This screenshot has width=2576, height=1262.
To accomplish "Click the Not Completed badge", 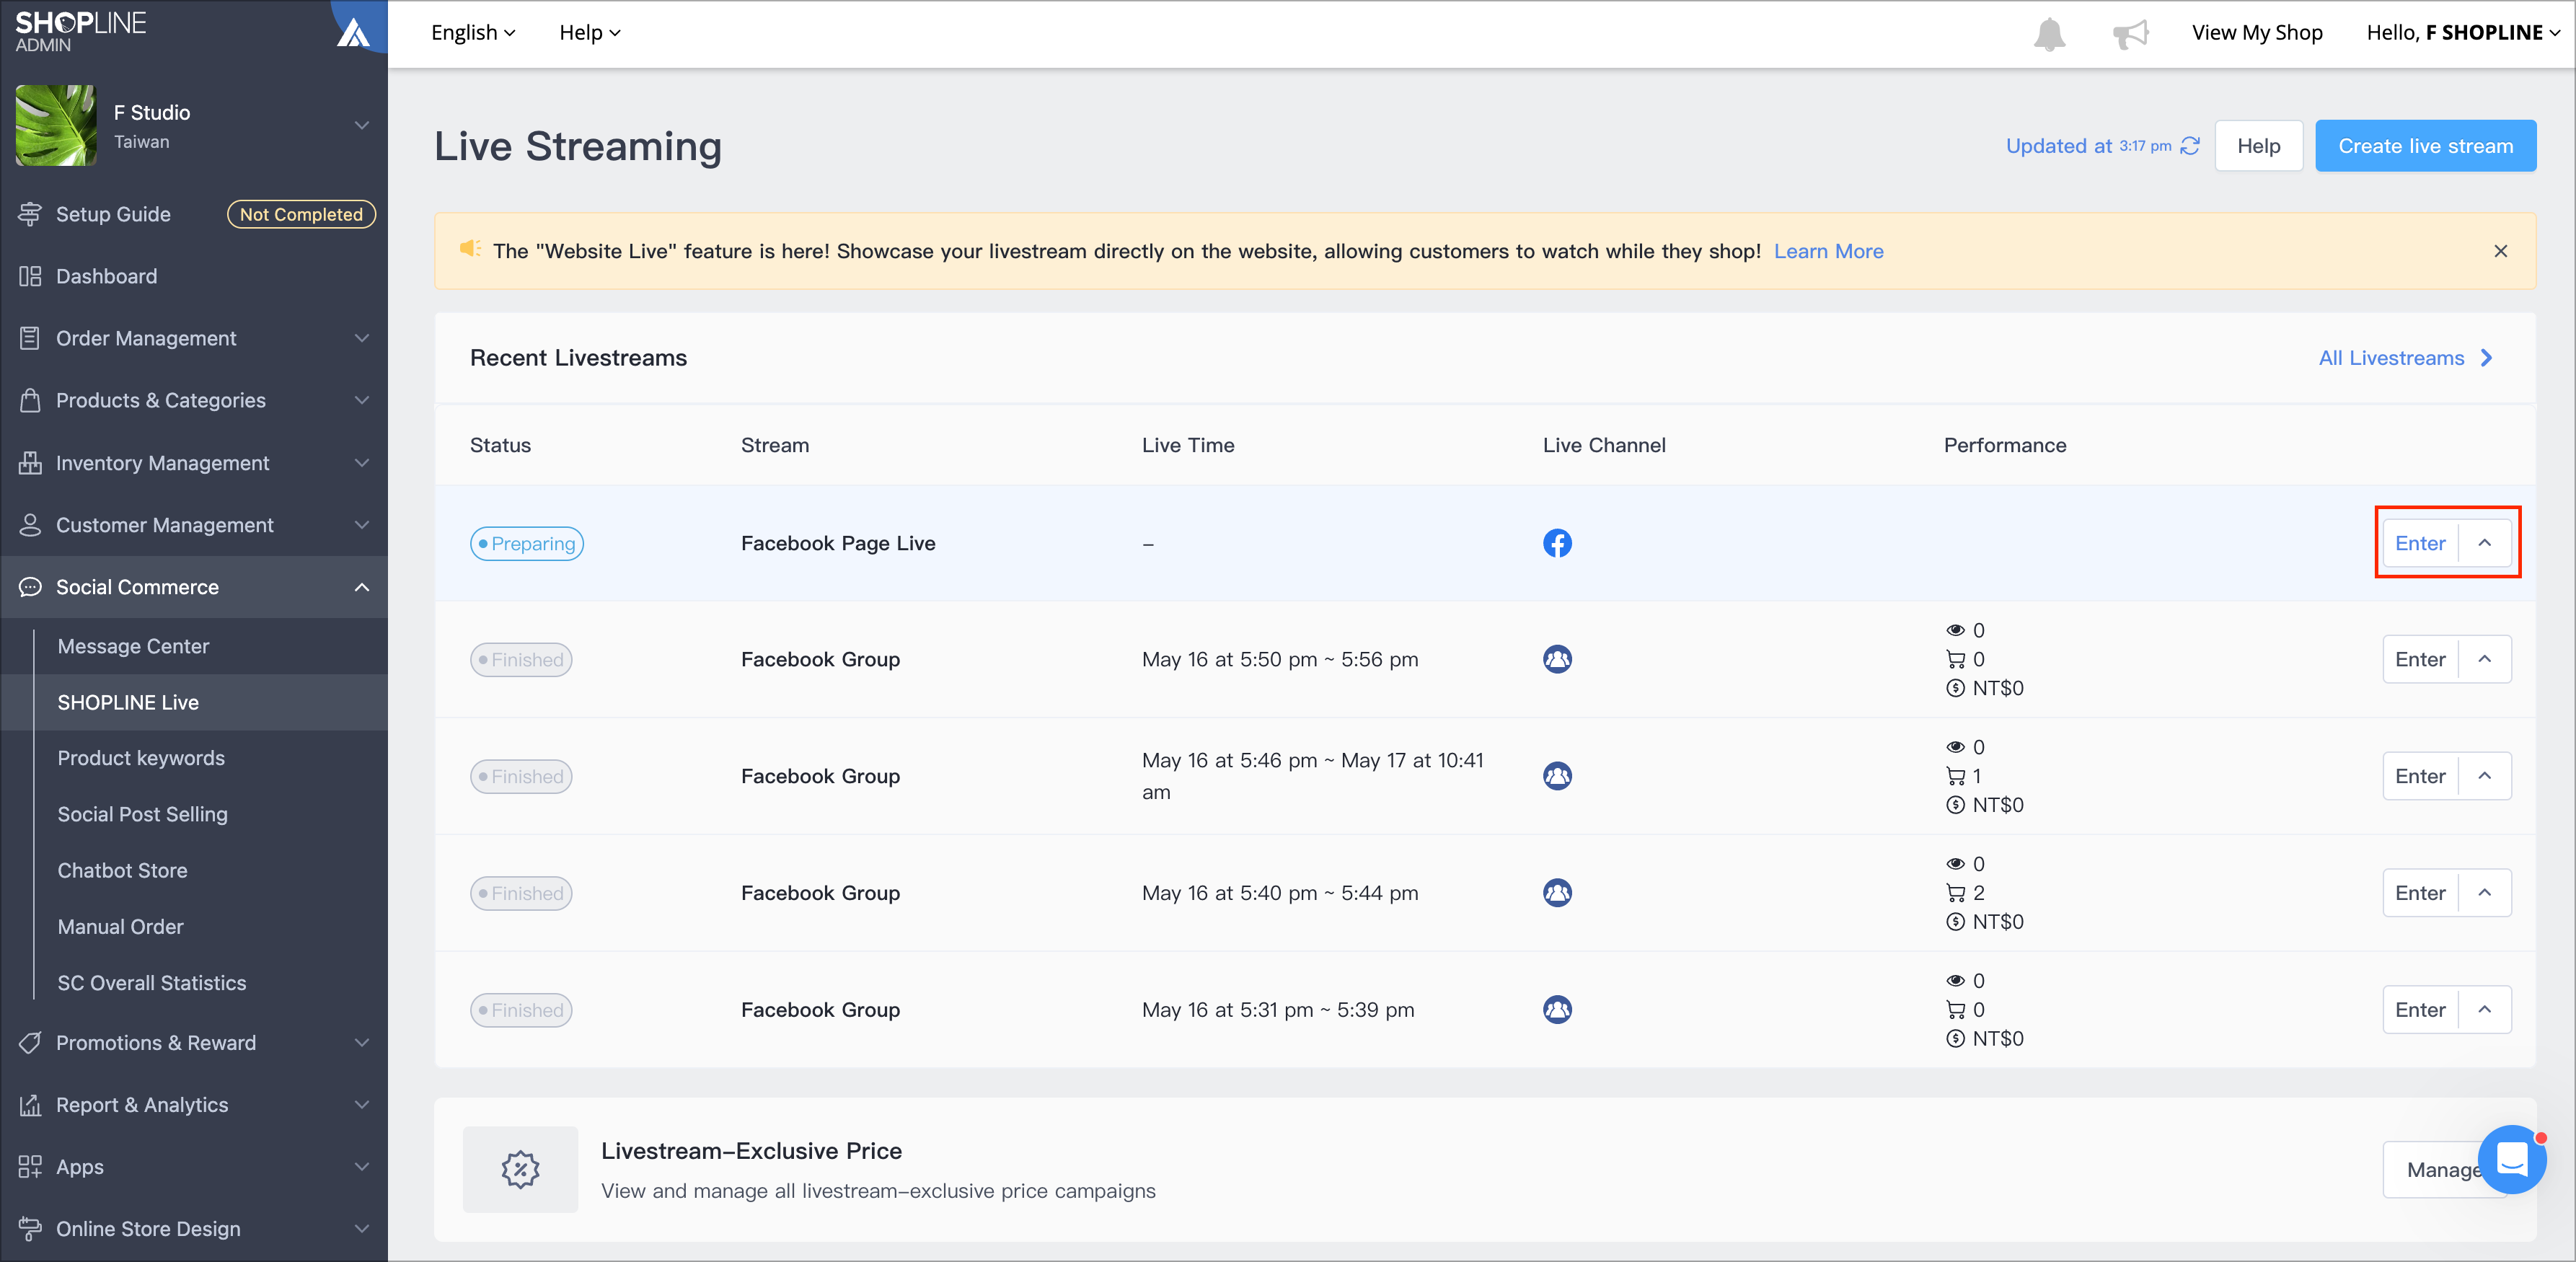I will pos(301,214).
